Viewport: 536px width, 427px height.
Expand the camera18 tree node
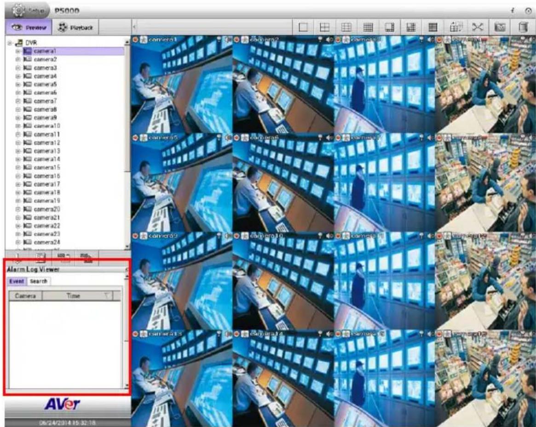[18, 192]
